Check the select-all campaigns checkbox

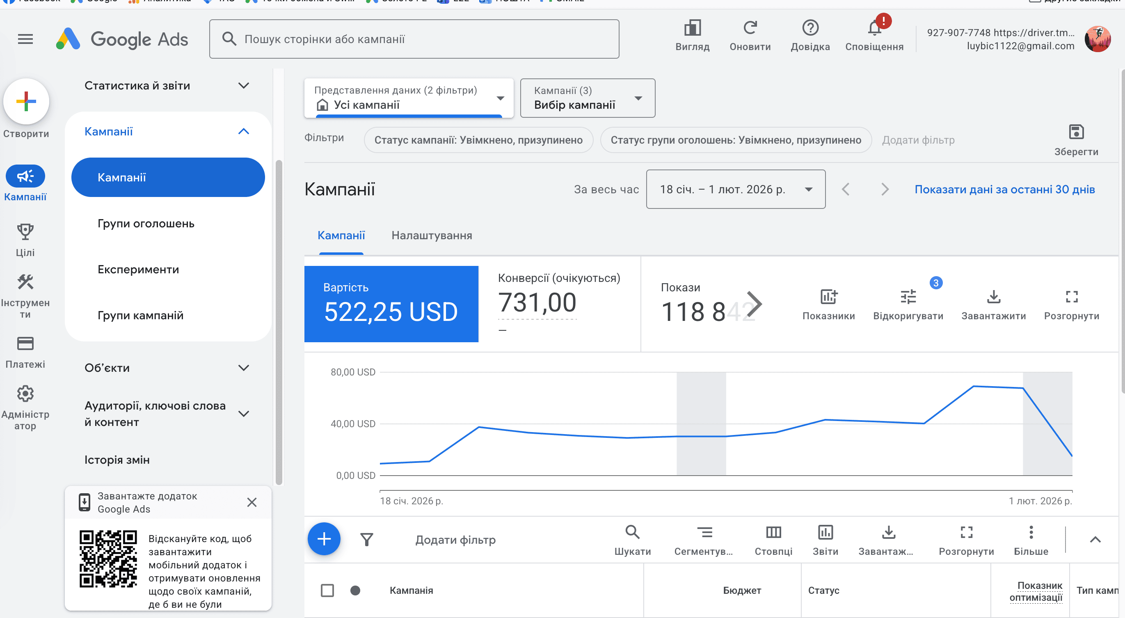click(x=327, y=591)
